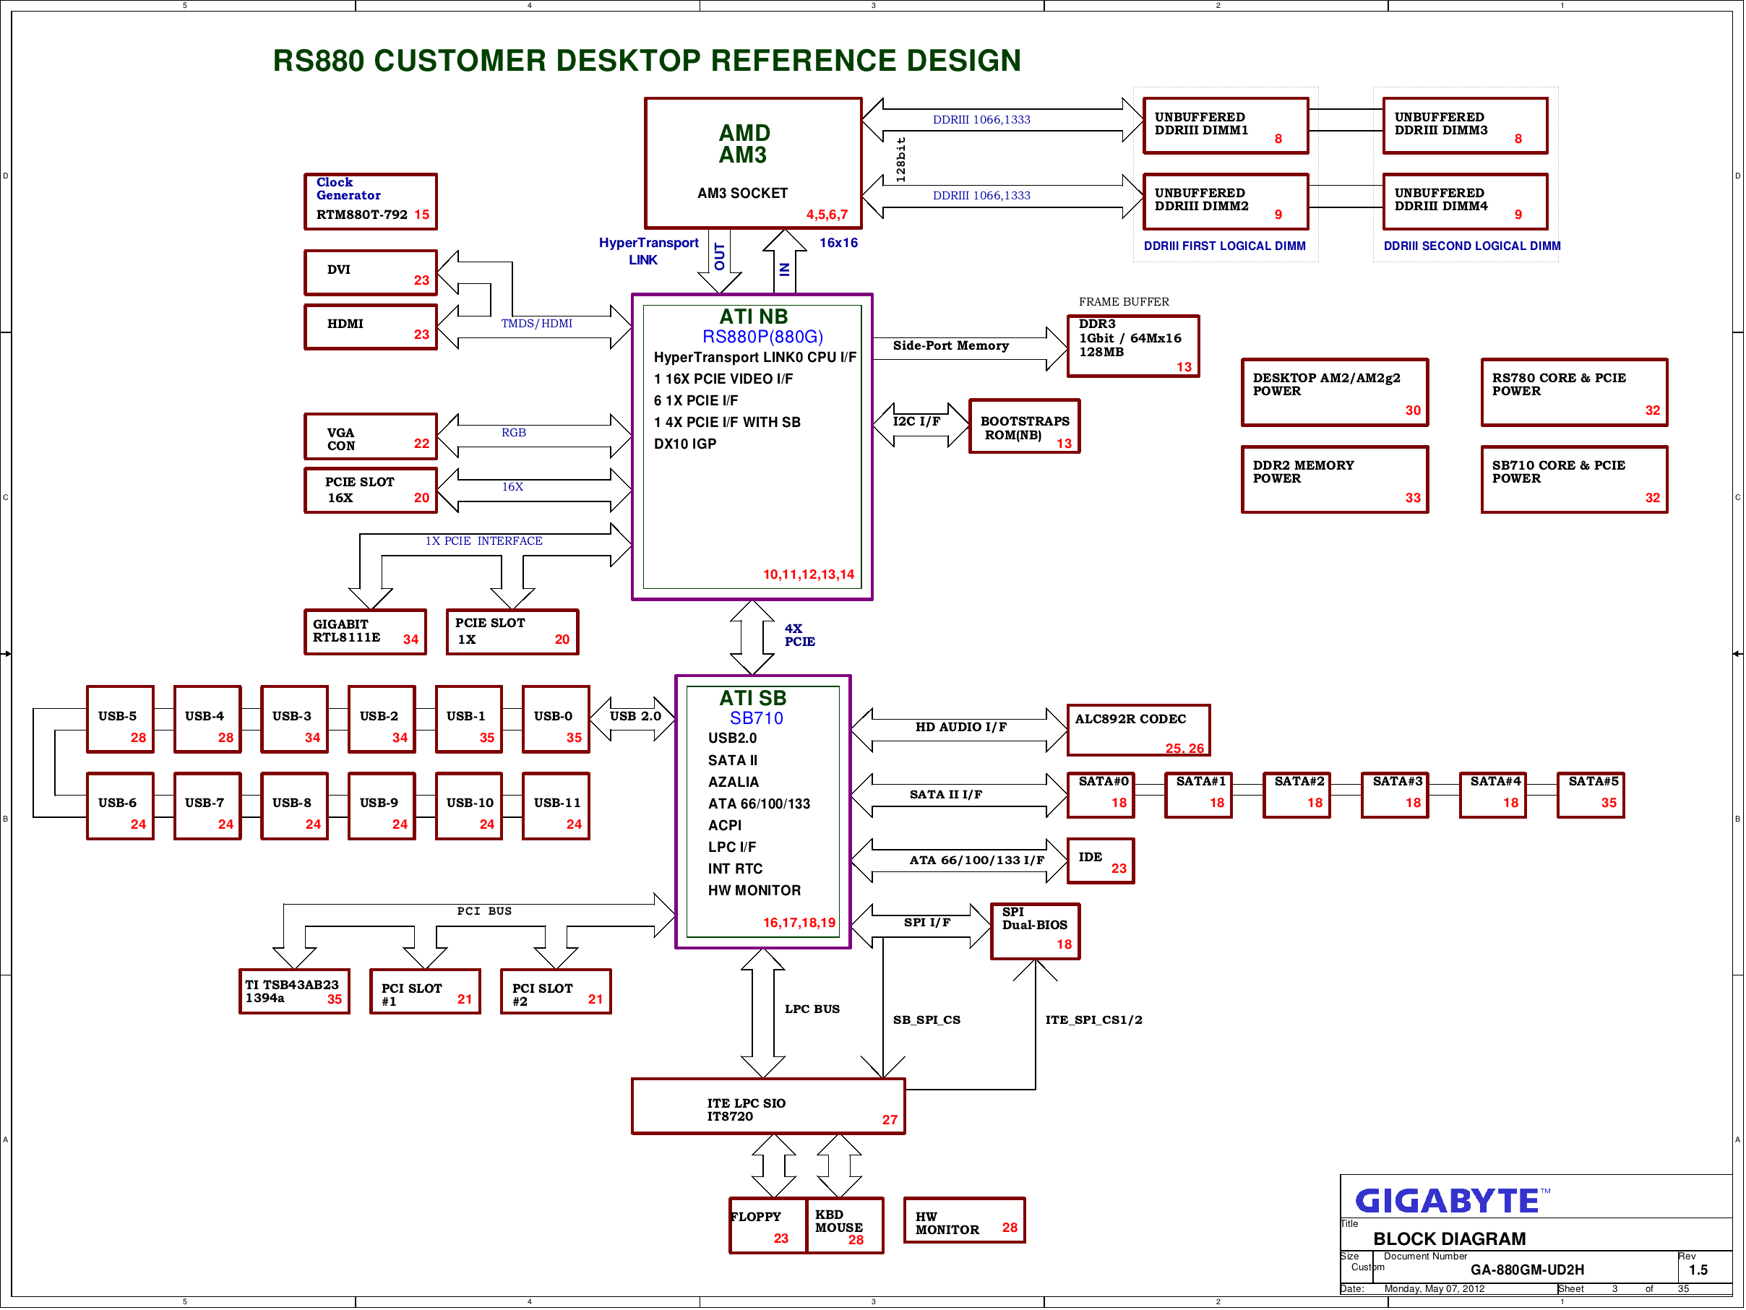1746x1310 pixels.
Task: Click the USB-8 block
Action: (x=294, y=806)
